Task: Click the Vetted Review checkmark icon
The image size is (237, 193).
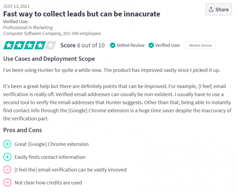Action: [x=112, y=45]
